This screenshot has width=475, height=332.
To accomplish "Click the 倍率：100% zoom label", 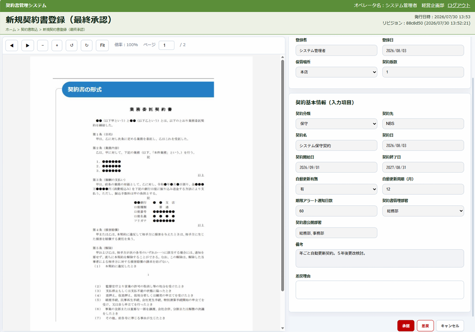I will [126, 45].
